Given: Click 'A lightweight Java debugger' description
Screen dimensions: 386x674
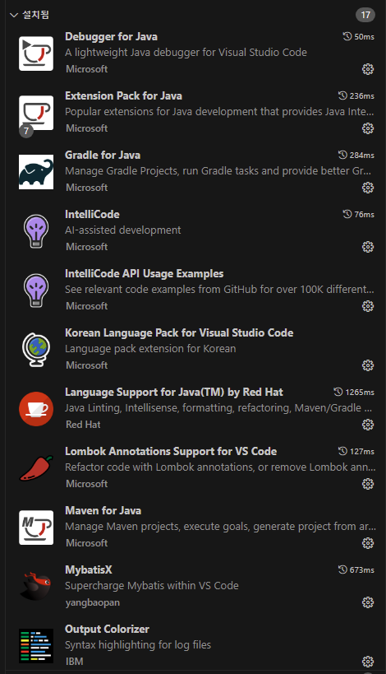Looking at the screenshot, I should [x=186, y=53].
